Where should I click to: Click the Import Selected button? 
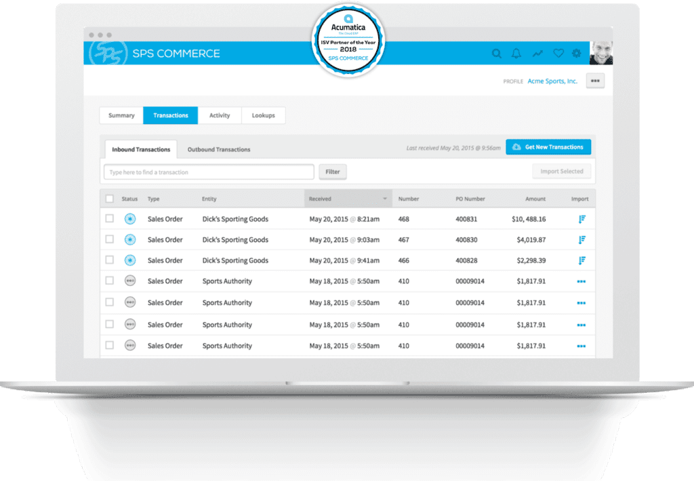562,171
